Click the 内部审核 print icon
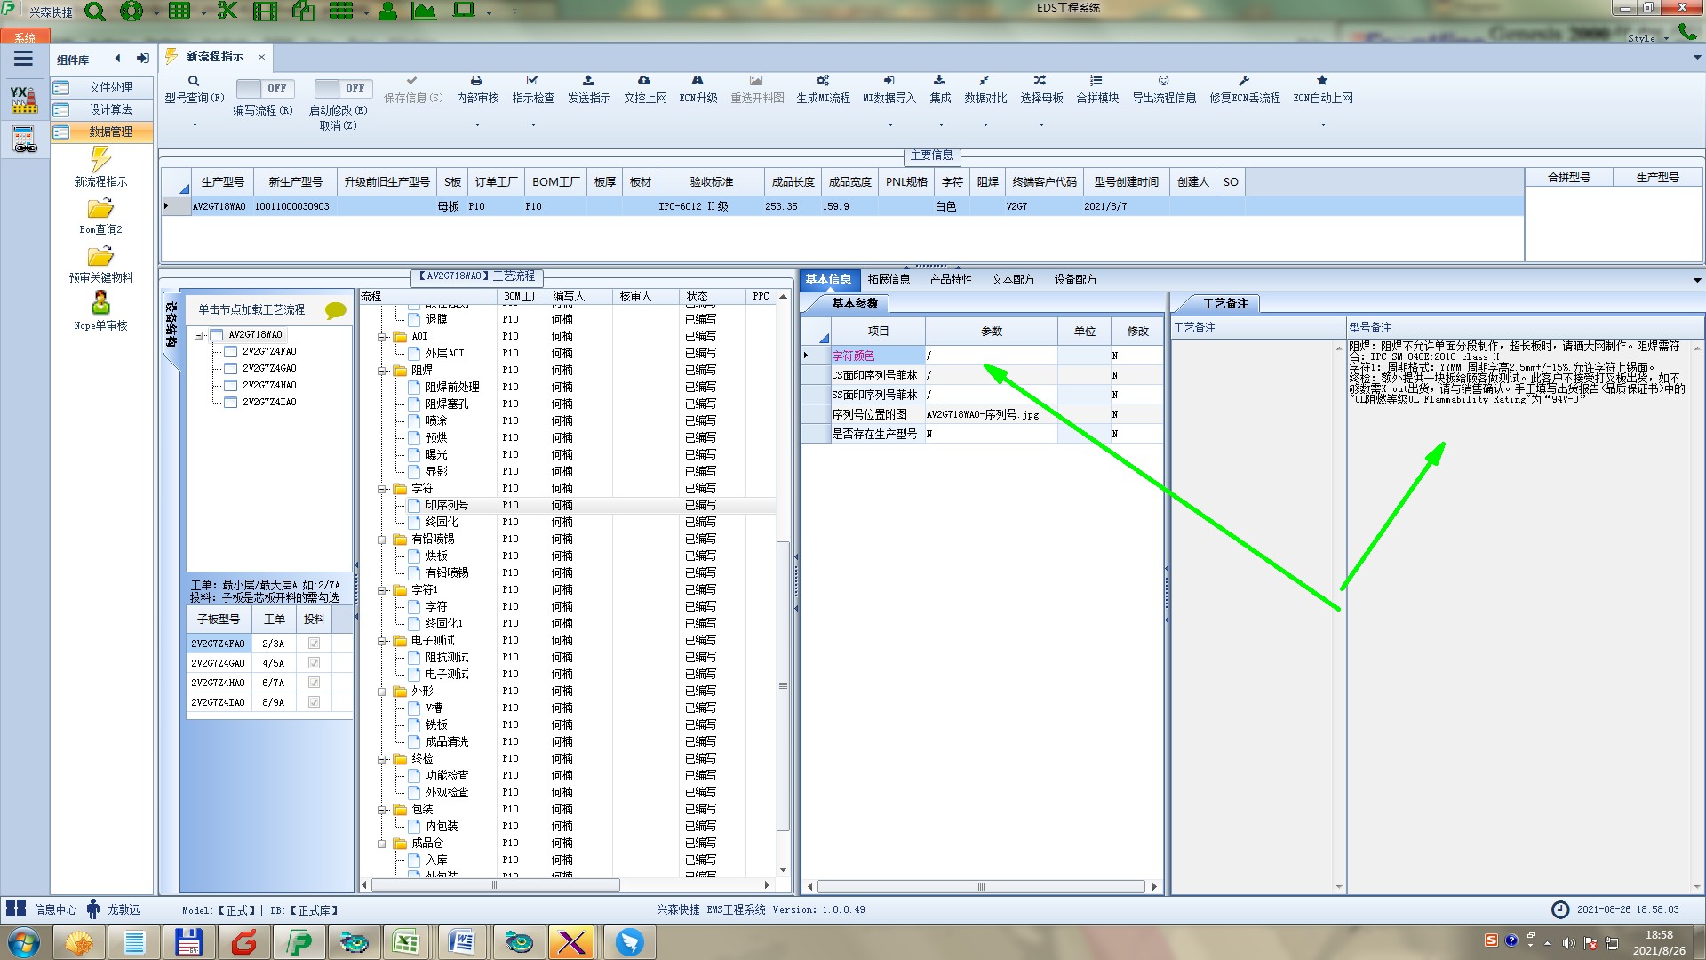Screen dimensions: 1706x960 [476, 81]
